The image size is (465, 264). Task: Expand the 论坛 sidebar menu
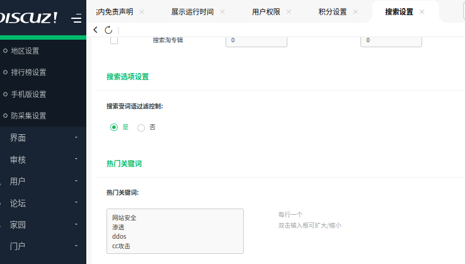(43, 203)
